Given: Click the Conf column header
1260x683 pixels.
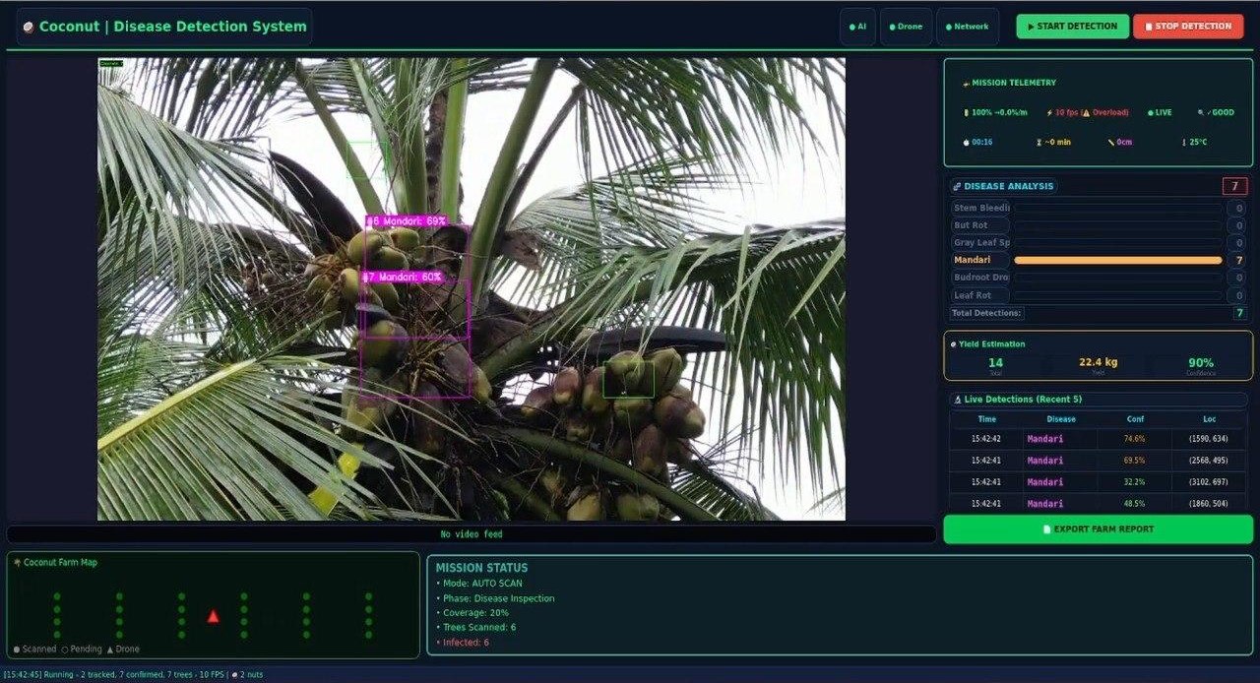Looking at the screenshot, I should (1135, 419).
